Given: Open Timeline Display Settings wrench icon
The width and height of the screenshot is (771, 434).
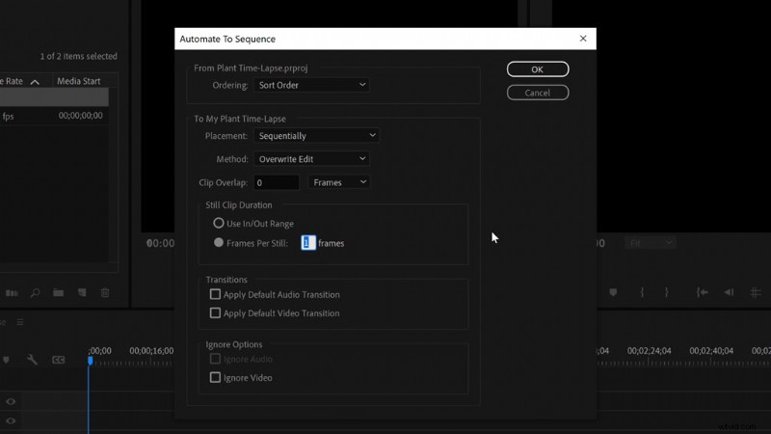Looking at the screenshot, I should [x=32, y=360].
